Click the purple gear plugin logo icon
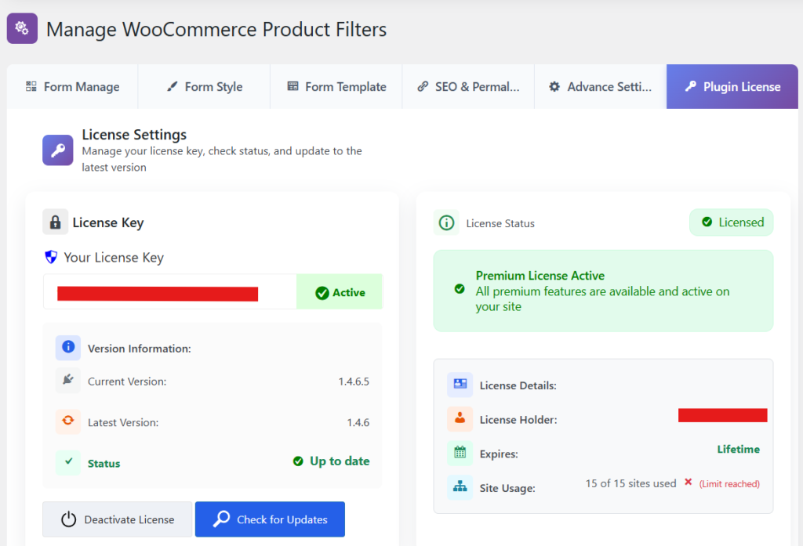Image resolution: width=803 pixels, height=546 pixels. [21, 29]
